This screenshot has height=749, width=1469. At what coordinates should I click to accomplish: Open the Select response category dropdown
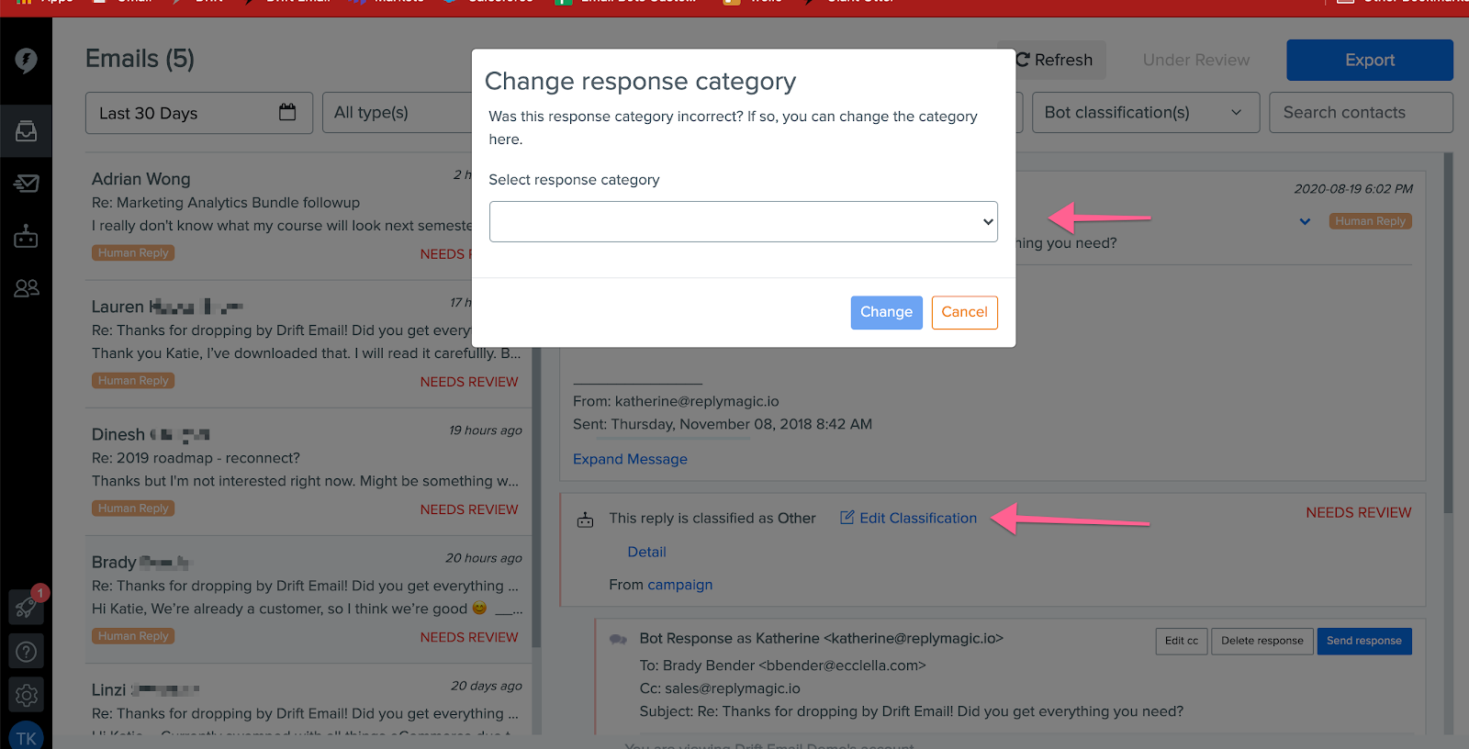pyautogui.click(x=744, y=221)
